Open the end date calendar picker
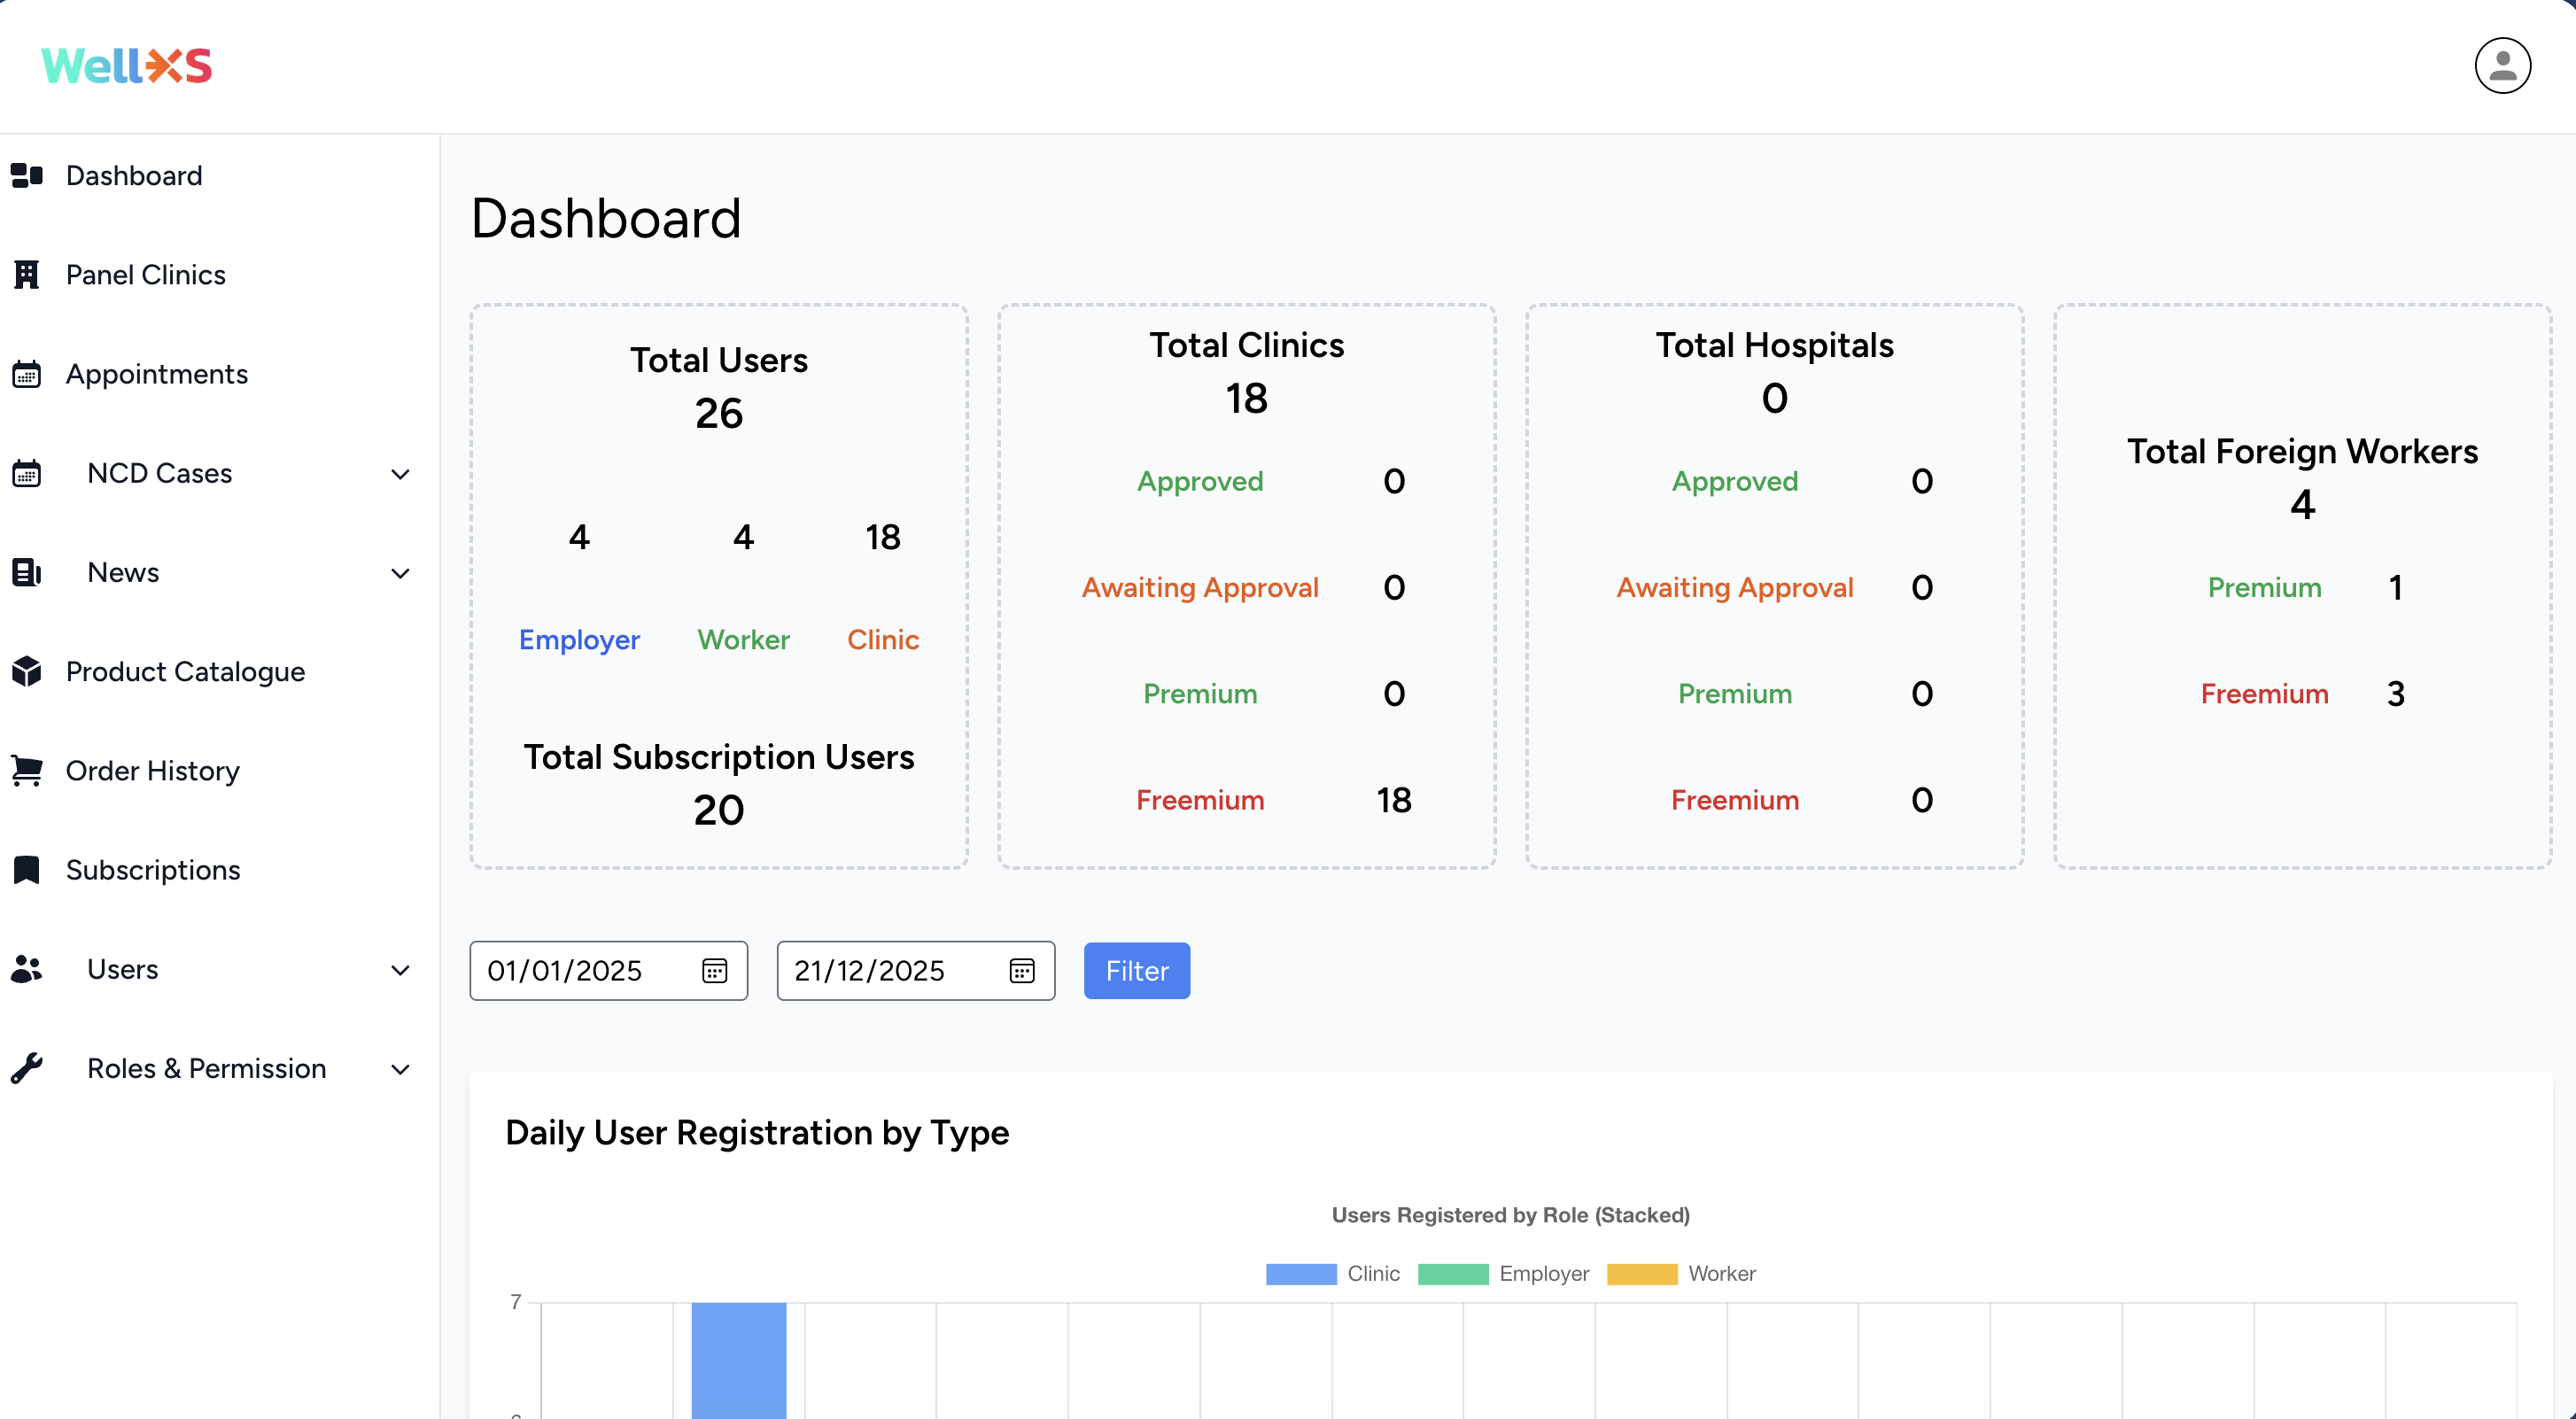 pyautogui.click(x=1021, y=970)
